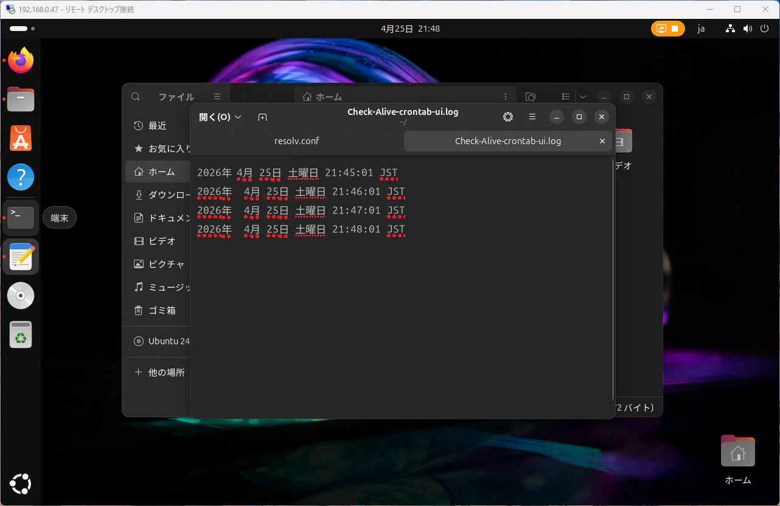The height and width of the screenshot is (506, 780).
Task: Click the Text Editor vertical scrollbar
Action: coord(612,279)
